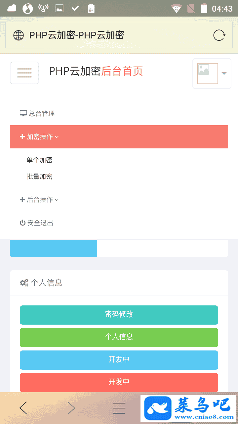This screenshot has height=424, width=238.
Task: Open the user avatar dropdown
Action: click(x=212, y=74)
